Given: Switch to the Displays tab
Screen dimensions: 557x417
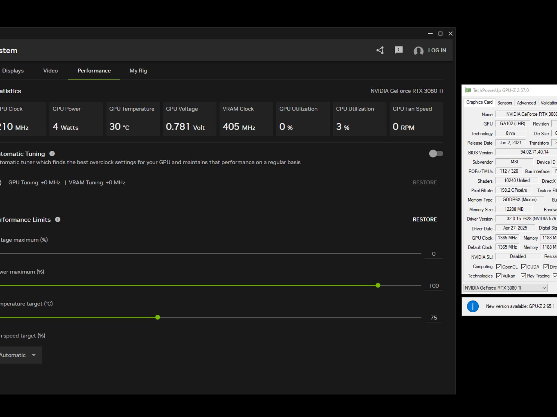Looking at the screenshot, I should pyautogui.click(x=13, y=71).
